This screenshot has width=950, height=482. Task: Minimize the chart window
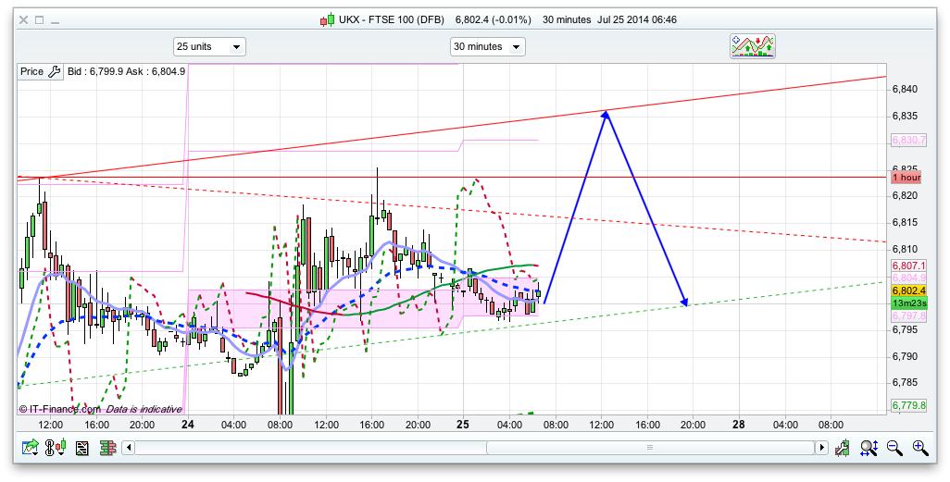(56, 22)
